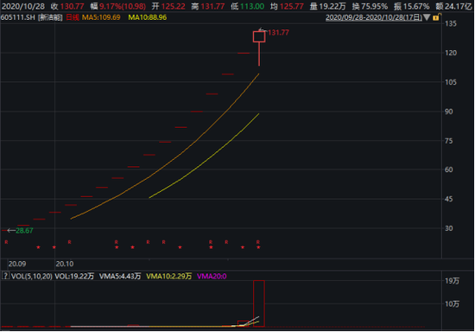
Task: Click the 10万 volume axis label
Action: click(x=452, y=303)
